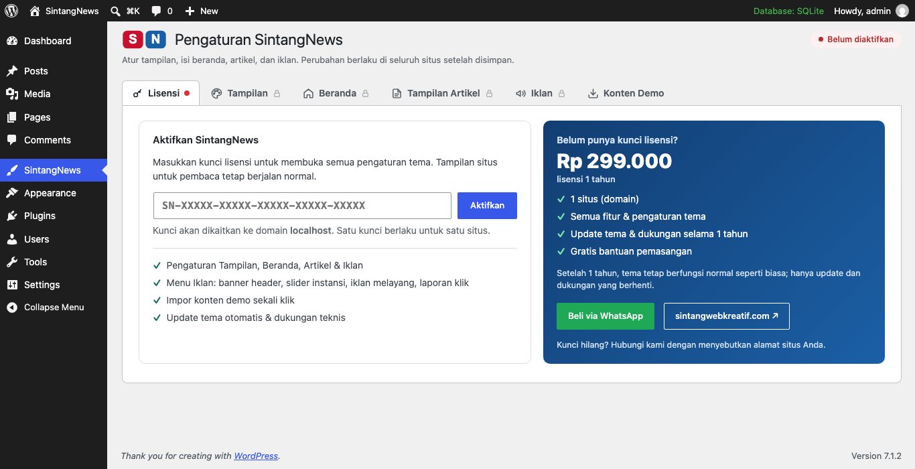The height and width of the screenshot is (469, 915).
Task: Click the lock icon beside Tampilan Artikel
Action: pyautogui.click(x=489, y=94)
